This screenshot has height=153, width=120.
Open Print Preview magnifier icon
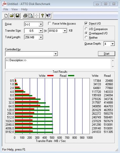[31, 16]
